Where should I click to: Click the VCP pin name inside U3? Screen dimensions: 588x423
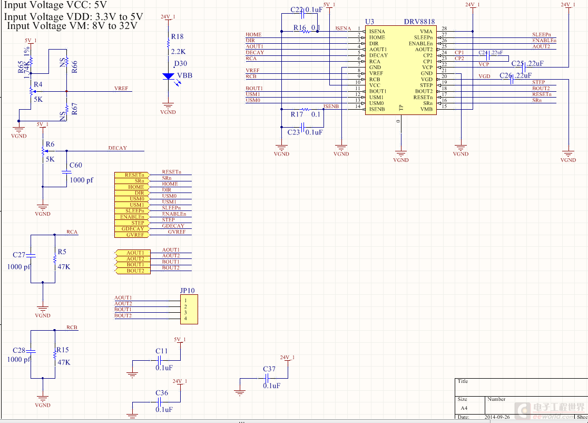click(x=427, y=68)
